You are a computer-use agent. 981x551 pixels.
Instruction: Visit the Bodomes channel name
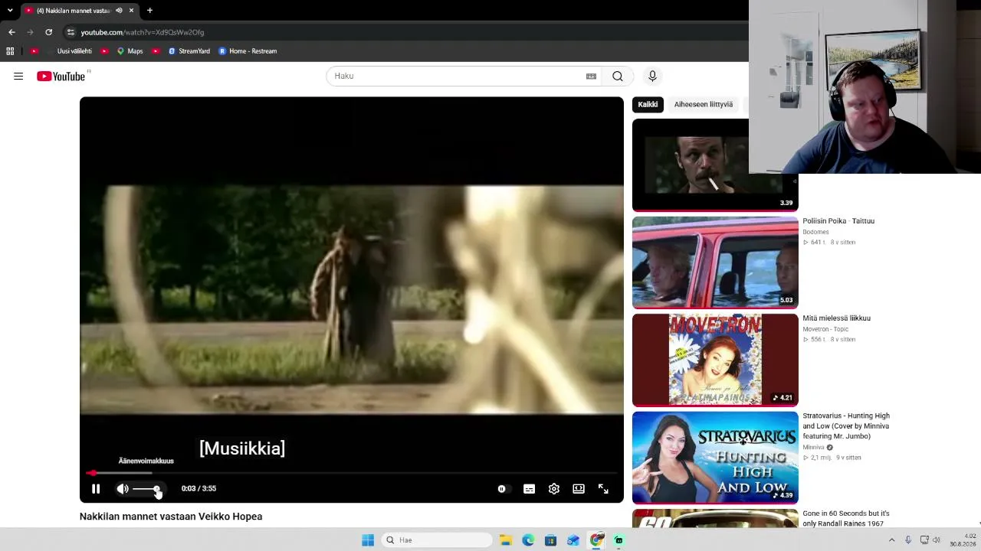[x=815, y=232]
